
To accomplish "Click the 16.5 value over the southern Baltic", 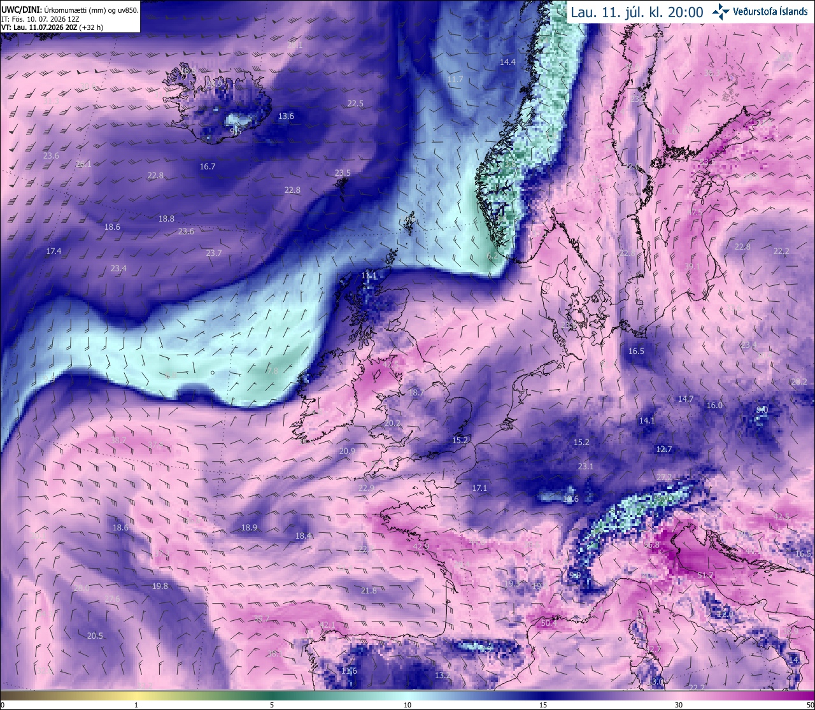I will tap(636, 351).
